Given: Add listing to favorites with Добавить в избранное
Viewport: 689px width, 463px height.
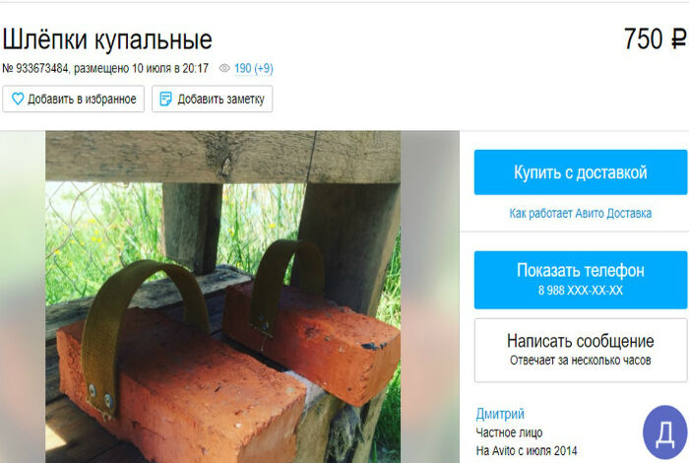Looking at the screenshot, I should point(74,99).
